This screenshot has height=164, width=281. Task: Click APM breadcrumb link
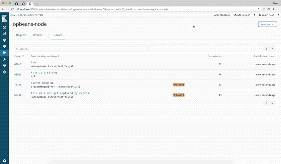point(13,15)
